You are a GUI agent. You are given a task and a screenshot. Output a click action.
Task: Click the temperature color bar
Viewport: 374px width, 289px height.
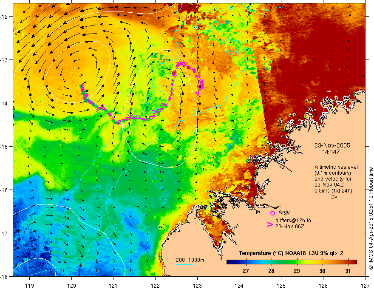(292, 262)
